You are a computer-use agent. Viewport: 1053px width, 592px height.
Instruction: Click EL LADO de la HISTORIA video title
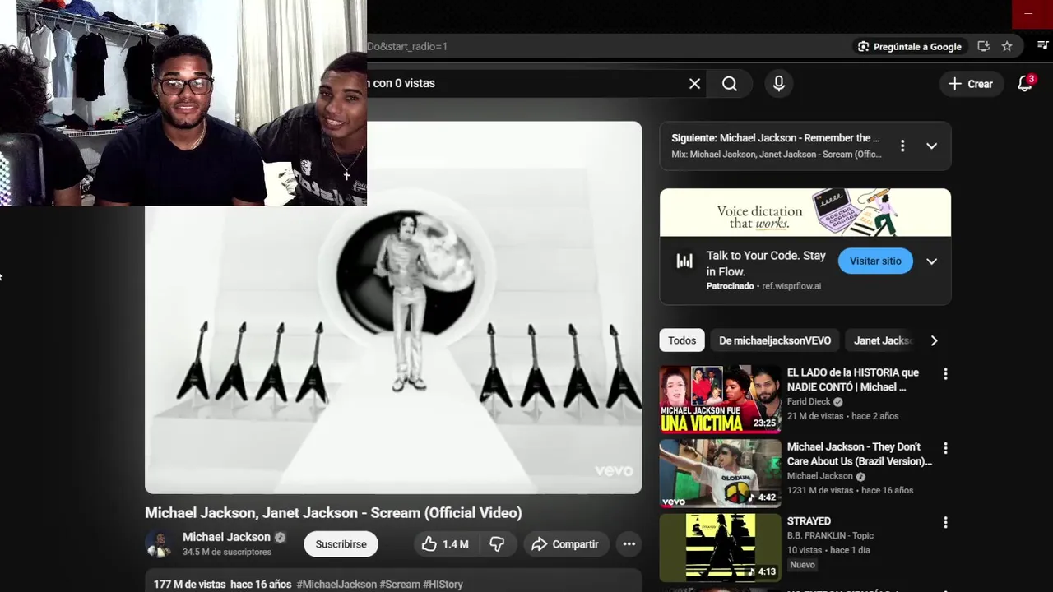pyautogui.click(x=853, y=380)
